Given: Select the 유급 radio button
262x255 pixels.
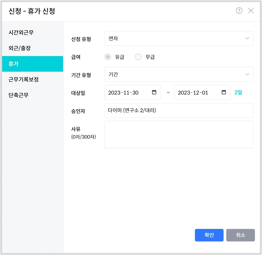Looking at the screenshot, I should tap(108, 57).
